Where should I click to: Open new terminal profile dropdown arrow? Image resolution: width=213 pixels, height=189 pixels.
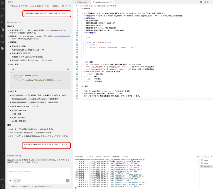click(x=200, y=157)
